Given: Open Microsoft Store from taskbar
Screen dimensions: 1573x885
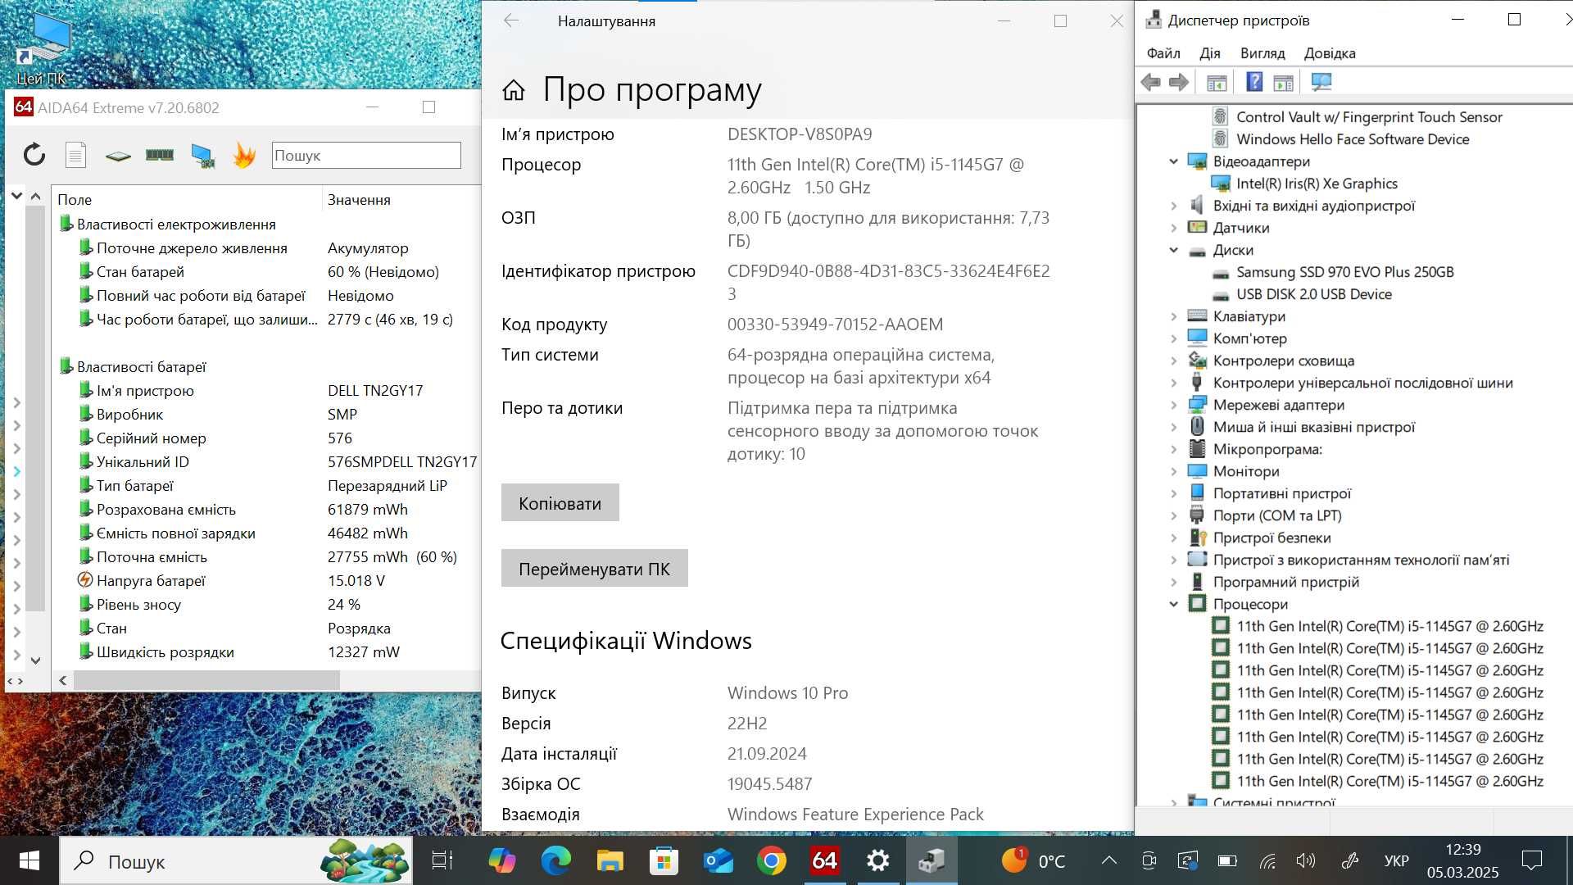Looking at the screenshot, I should (664, 860).
